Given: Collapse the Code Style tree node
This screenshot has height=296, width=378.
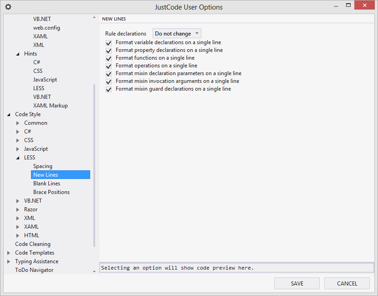Looking at the screenshot, I should 9,115.
